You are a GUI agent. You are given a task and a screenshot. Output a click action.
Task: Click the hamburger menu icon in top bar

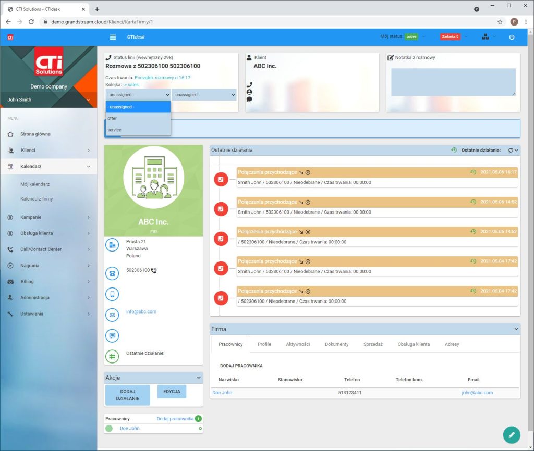[113, 37]
